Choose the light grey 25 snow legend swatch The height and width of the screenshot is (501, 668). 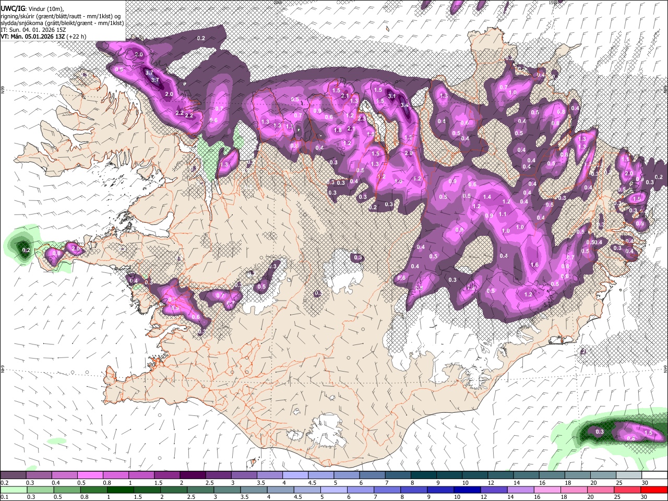pyautogui.click(x=628, y=475)
